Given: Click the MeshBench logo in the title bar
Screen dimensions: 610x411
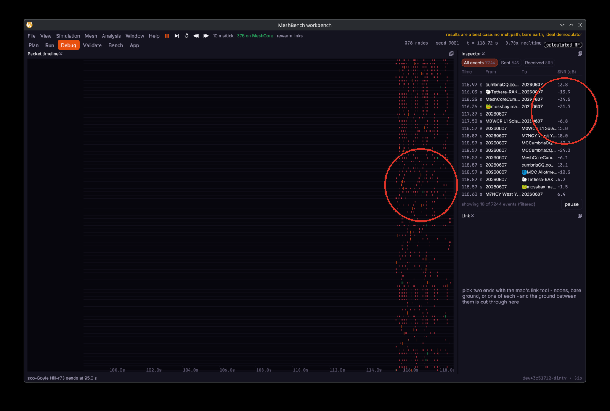Looking at the screenshot, I should click(x=30, y=25).
